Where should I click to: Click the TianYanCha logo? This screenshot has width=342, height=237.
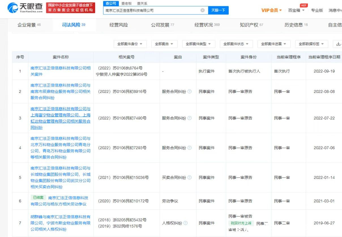point(25,8)
